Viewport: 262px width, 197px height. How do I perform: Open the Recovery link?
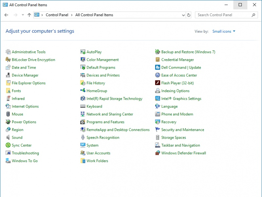[169, 122]
